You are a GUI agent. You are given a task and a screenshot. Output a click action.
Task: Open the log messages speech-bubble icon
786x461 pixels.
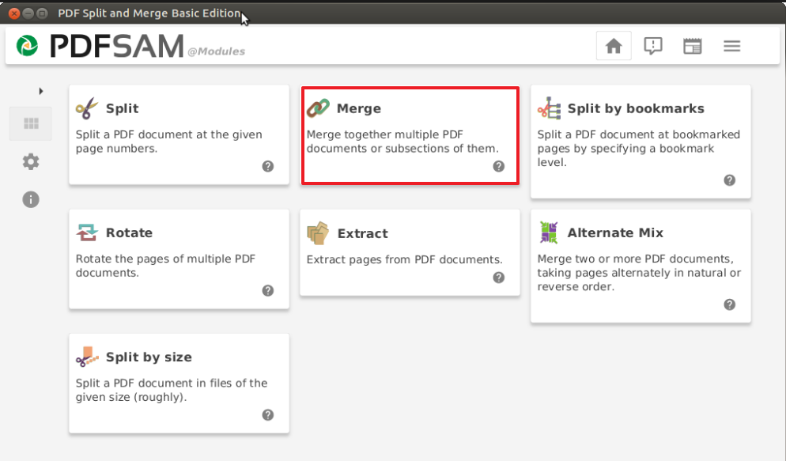click(x=652, y=46)
